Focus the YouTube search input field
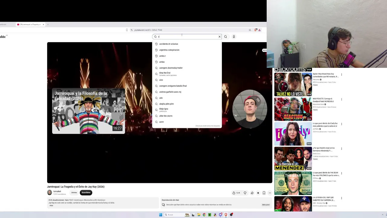This screenshot has height=218, width=387. [x=187, y=37]
